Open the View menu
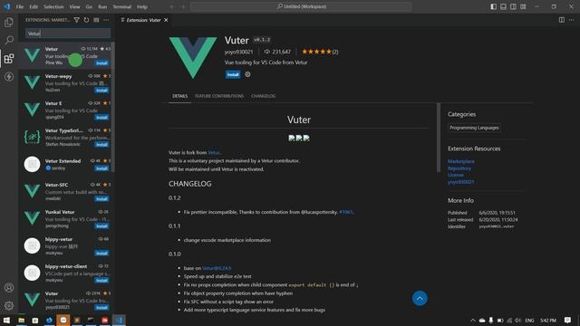The width and height of the screenshot is (580, 326). (x=74, y=6)
